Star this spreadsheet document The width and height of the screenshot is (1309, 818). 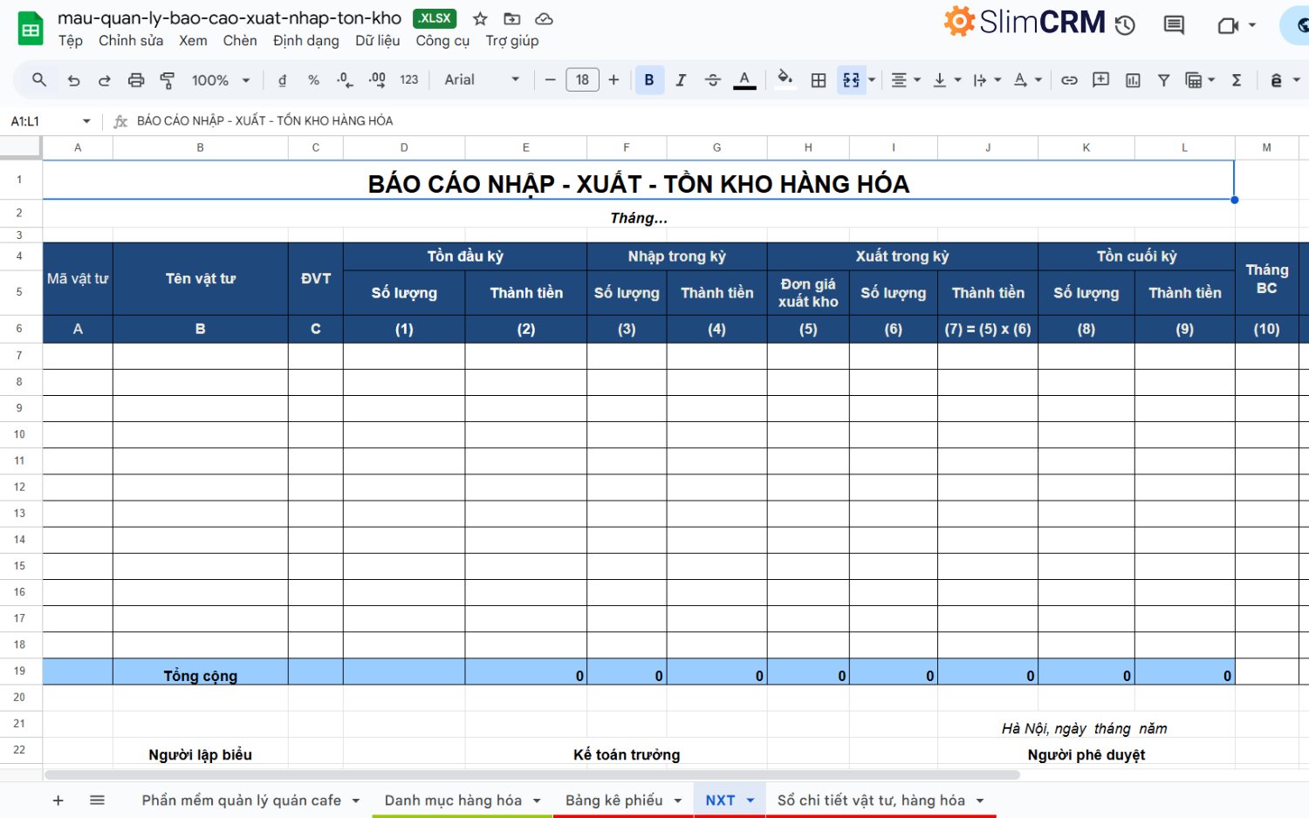pyautogui.click(x=480, y=19)
